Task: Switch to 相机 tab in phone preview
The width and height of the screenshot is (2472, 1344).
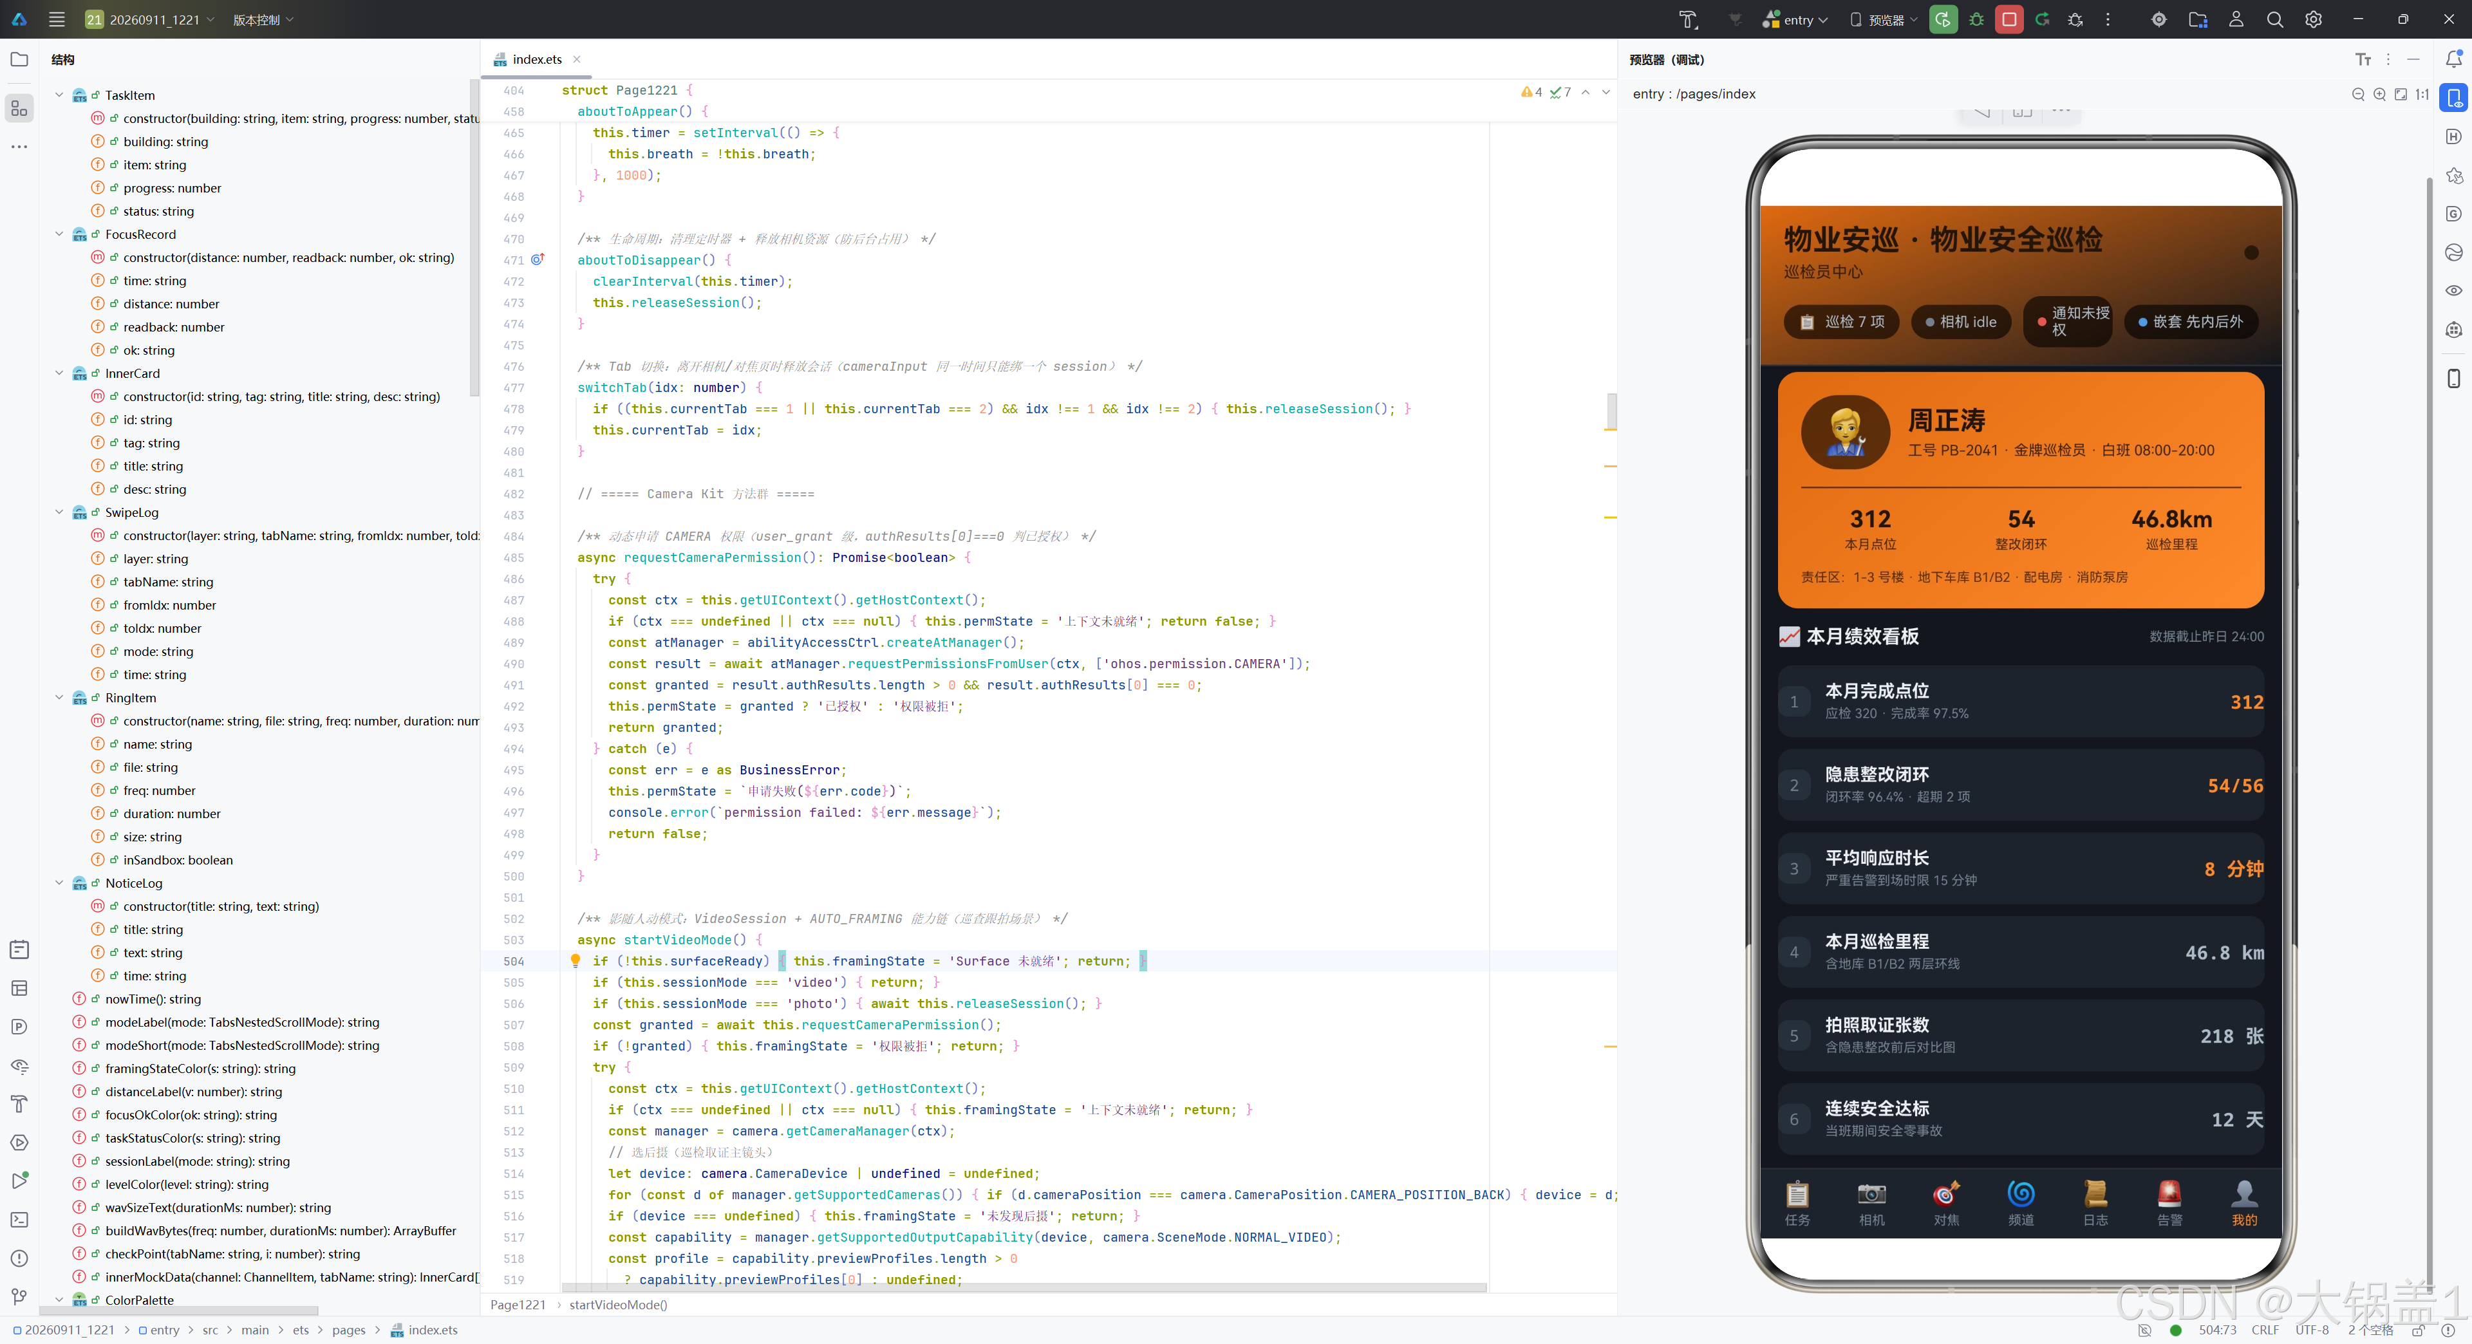Action: coord(1871,1203)
